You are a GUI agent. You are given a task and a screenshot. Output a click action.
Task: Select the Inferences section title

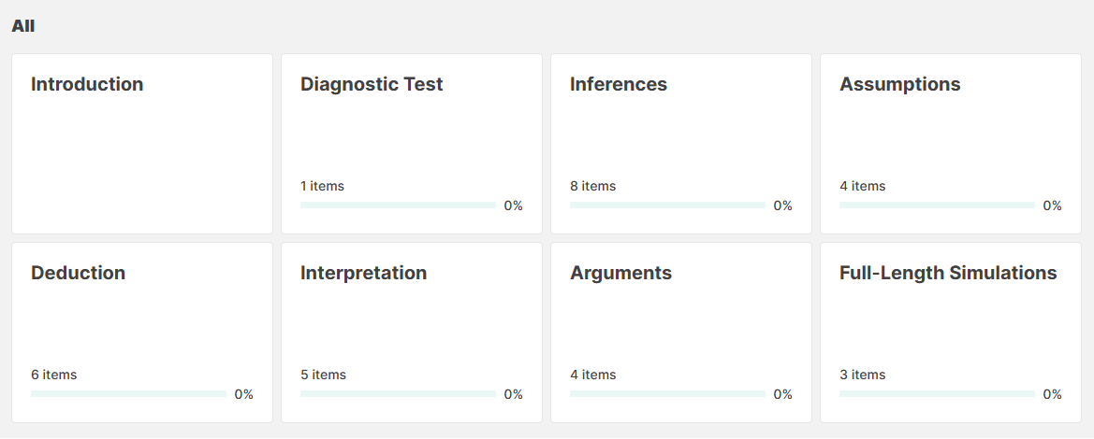tap(619, 84)
